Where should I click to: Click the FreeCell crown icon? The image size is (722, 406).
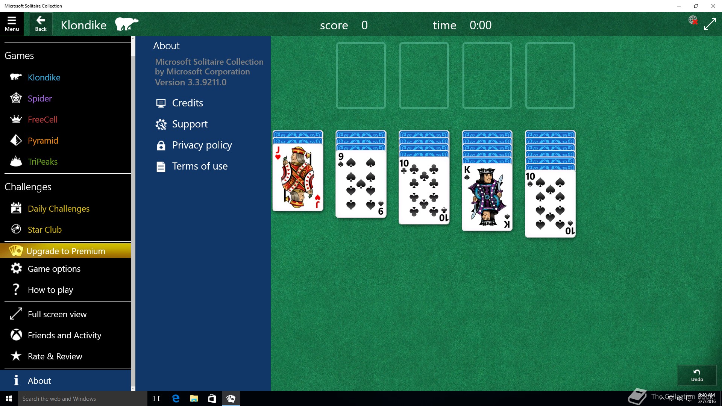tap(16, 119)
